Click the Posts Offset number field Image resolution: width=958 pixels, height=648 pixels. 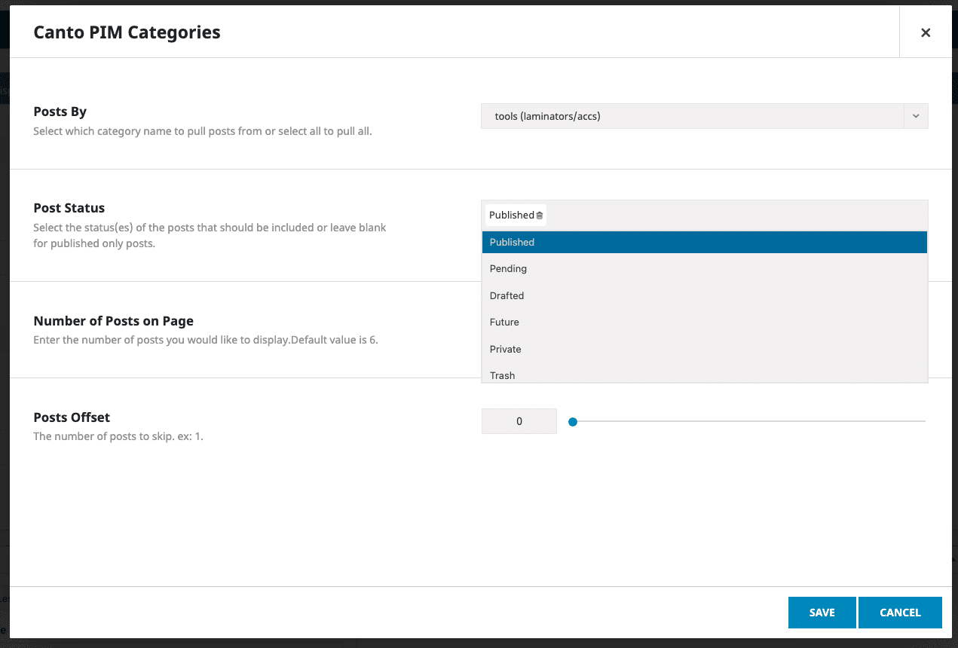[x=519, y=422]
